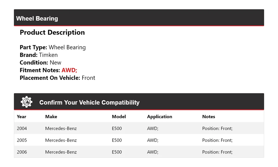Click Position: Front in the 2006 row
Screen dimensions: 278x167
[x=217, y=152]
